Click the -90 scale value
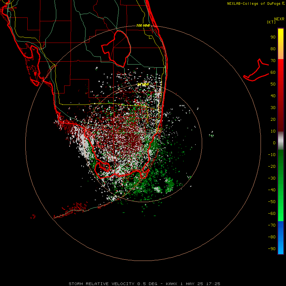The height and width of the screenshot is (286, 286). pos(272,249)
